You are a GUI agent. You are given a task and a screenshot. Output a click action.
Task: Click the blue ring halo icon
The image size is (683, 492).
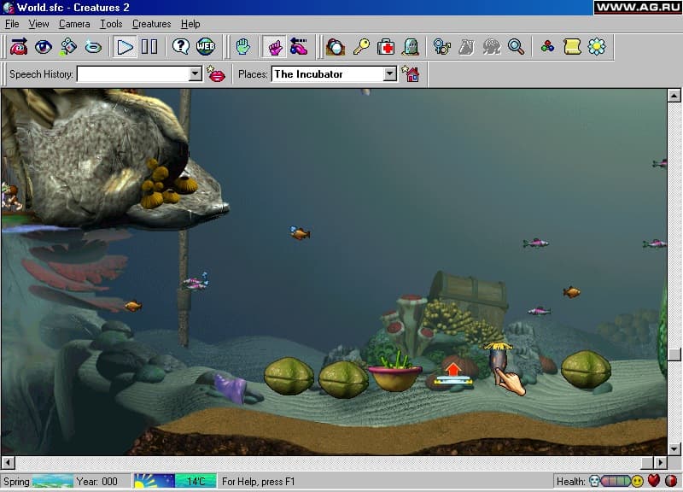tap(93, 47)
